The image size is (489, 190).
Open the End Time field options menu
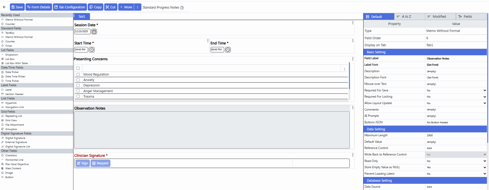[x=353, y=41]
